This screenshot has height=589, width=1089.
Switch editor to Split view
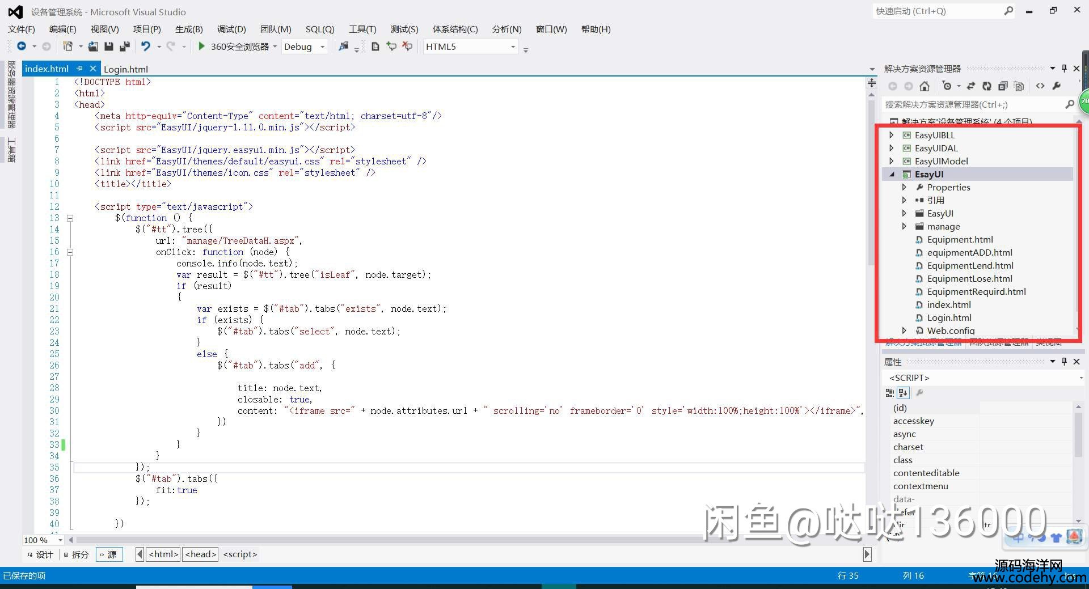[77, 554]
